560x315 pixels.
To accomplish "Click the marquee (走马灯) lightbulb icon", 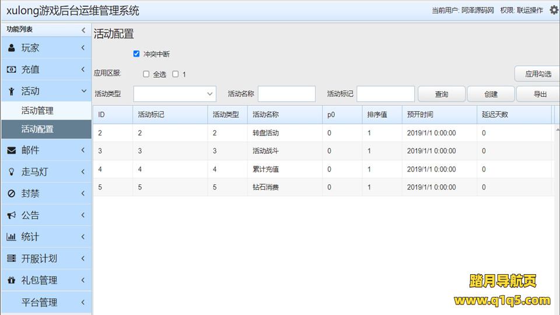I will click(12, 171).
